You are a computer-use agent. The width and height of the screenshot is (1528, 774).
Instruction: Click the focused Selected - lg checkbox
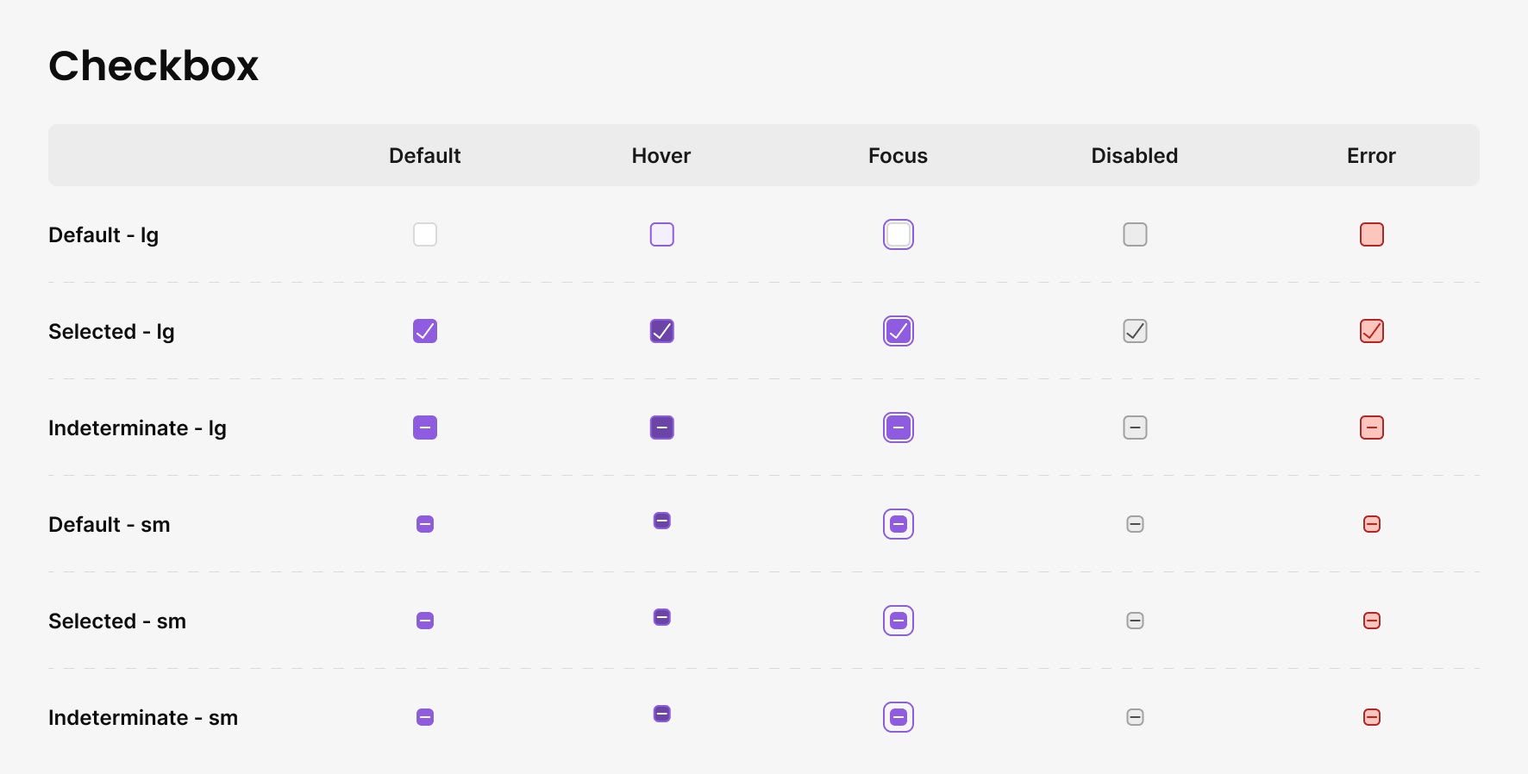899,331
